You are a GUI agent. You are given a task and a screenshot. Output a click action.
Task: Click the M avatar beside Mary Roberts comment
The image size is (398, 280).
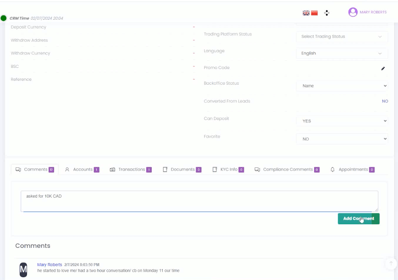[24, 269]
